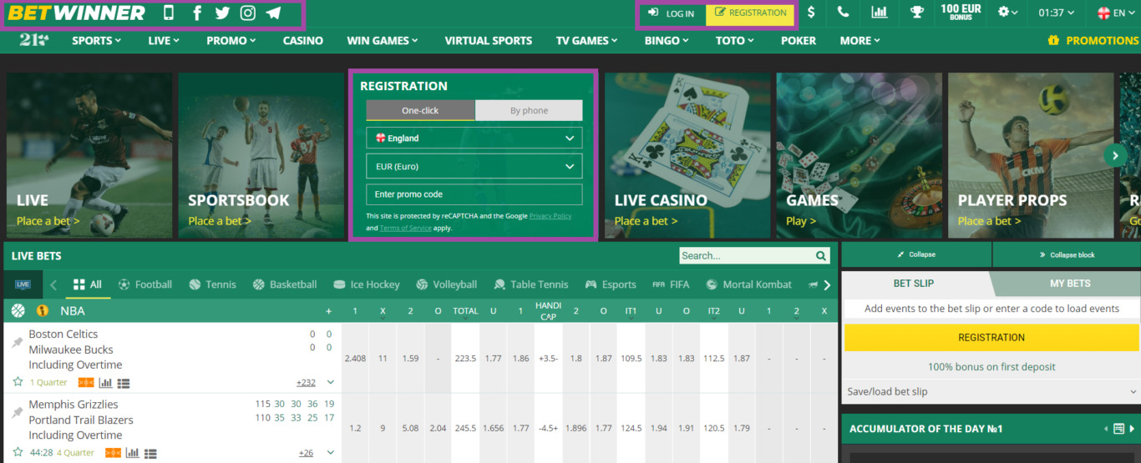Click the basketball icon beside NBA
1141x463 pixels.
18,310
